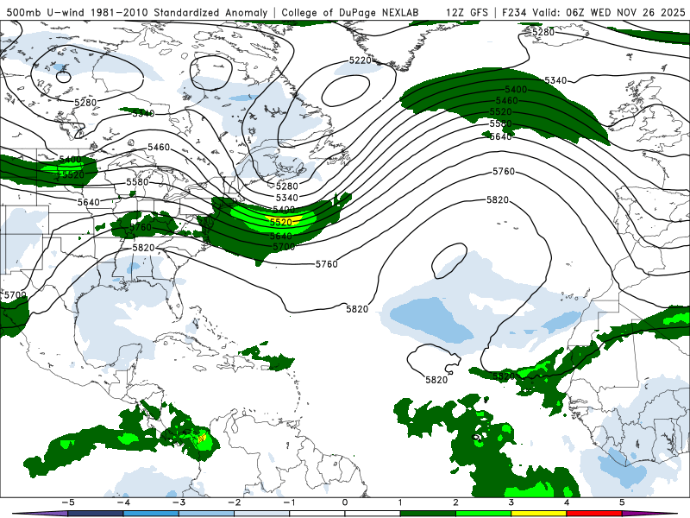Screen dimensions: 690x518
Task: Click the 5760 contour label in the mid-Atlantic ridge
Action: coord(504,171)
